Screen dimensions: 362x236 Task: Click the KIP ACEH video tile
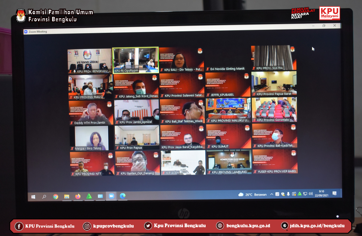coord(183,163)
